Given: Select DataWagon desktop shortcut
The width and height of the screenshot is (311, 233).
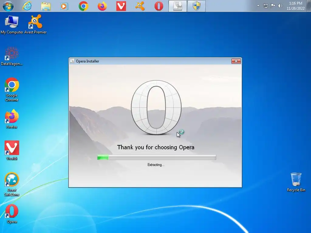Looking at the screenshot, I should tap(12, 56).
